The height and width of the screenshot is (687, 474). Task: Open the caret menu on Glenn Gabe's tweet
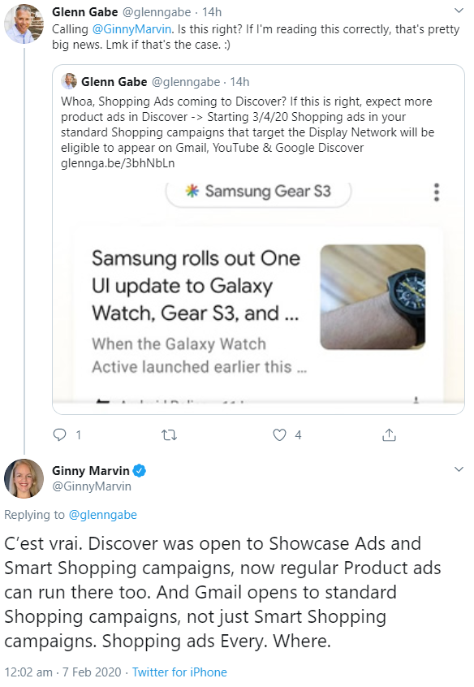tap(460, 10)
